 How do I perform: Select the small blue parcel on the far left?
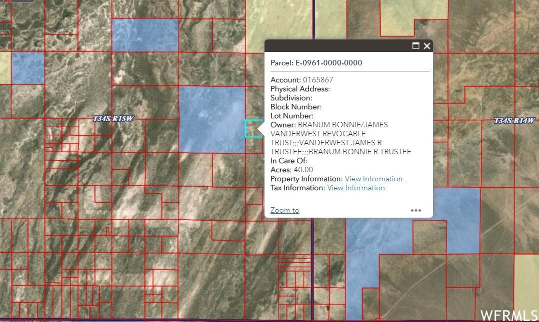(x=28, y=68)
